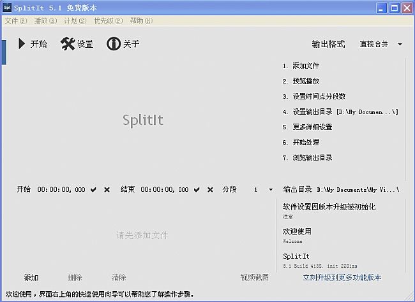Viewport: 415px width, 302px height.
Task: Click the 软件设置因版本升级被初始化 log entry
Action: [329, 211]
